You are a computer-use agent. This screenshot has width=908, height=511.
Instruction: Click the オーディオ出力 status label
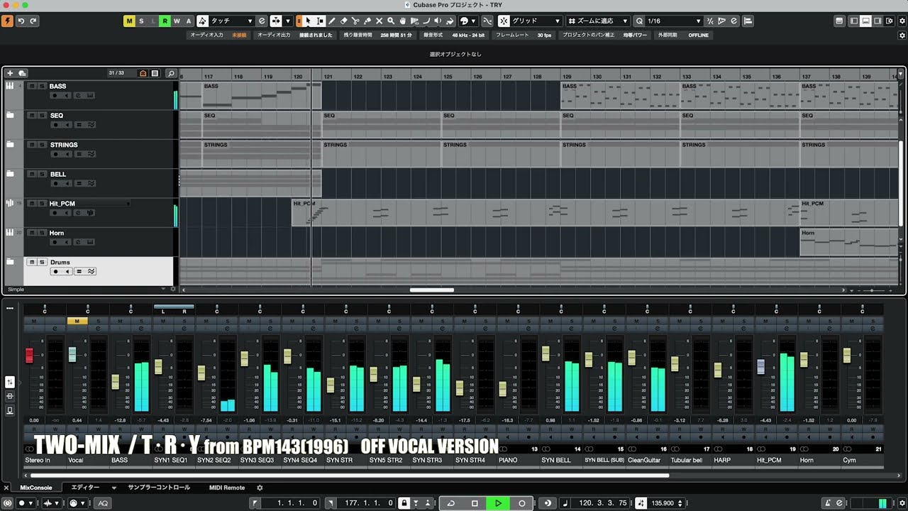[274, 35]
